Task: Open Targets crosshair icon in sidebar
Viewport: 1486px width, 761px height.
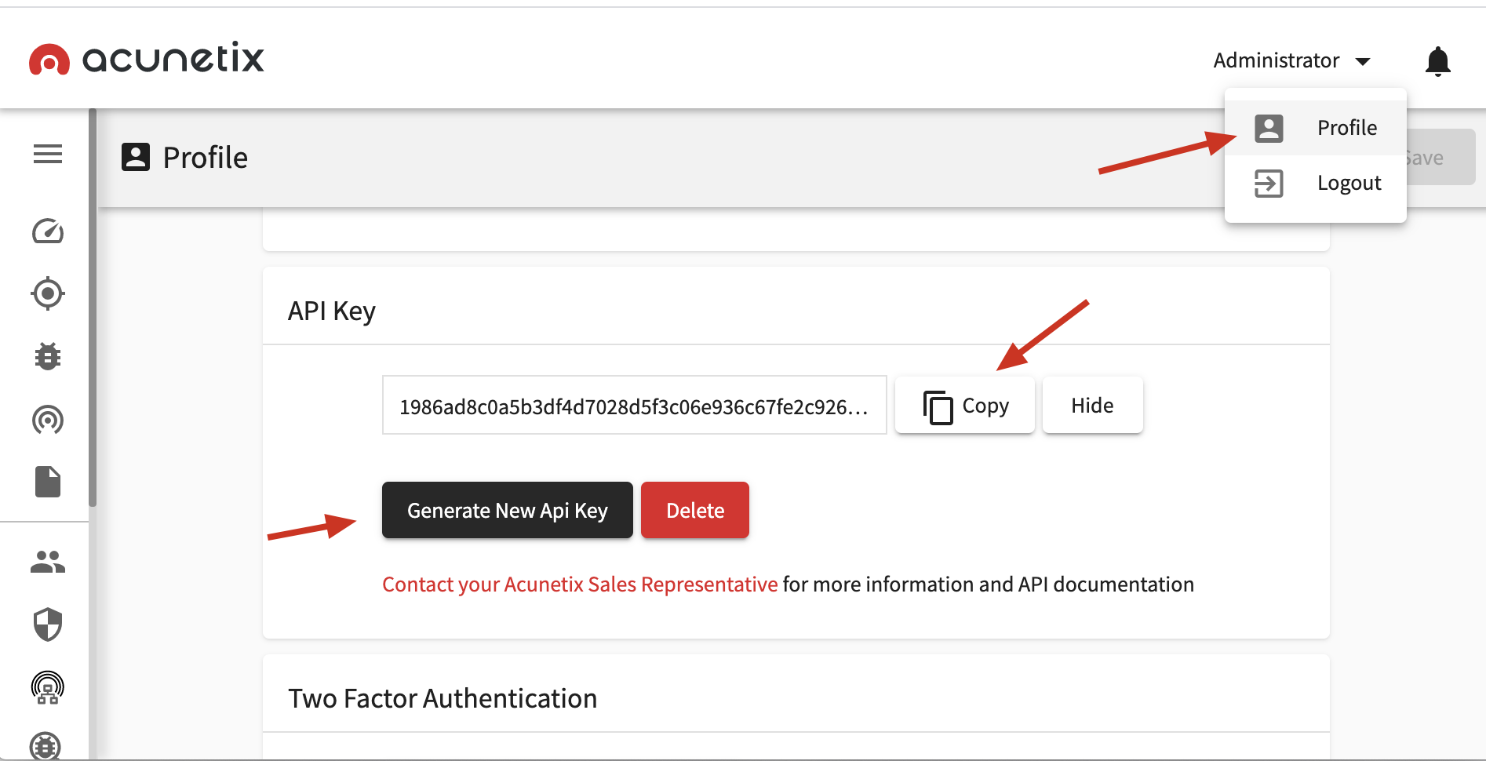Action: (x=48, y=293)
